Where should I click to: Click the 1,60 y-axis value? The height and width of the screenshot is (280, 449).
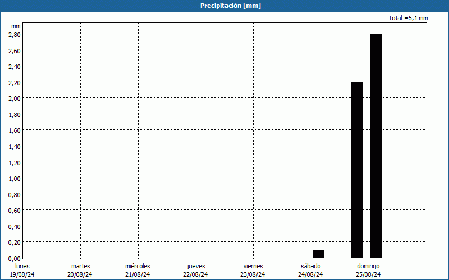(15, 130)
